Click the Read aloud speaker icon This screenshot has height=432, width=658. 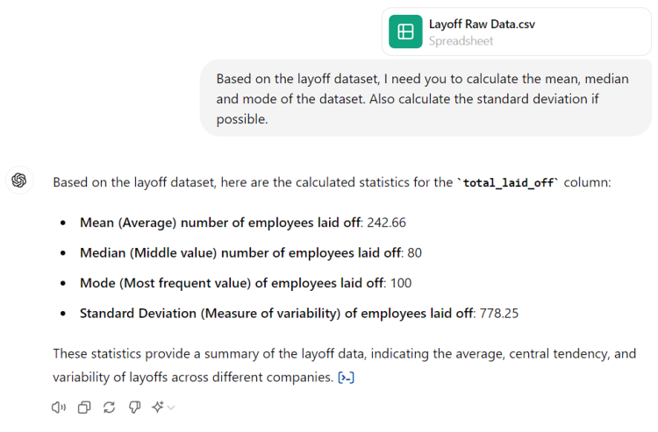[x=60, y=407]
